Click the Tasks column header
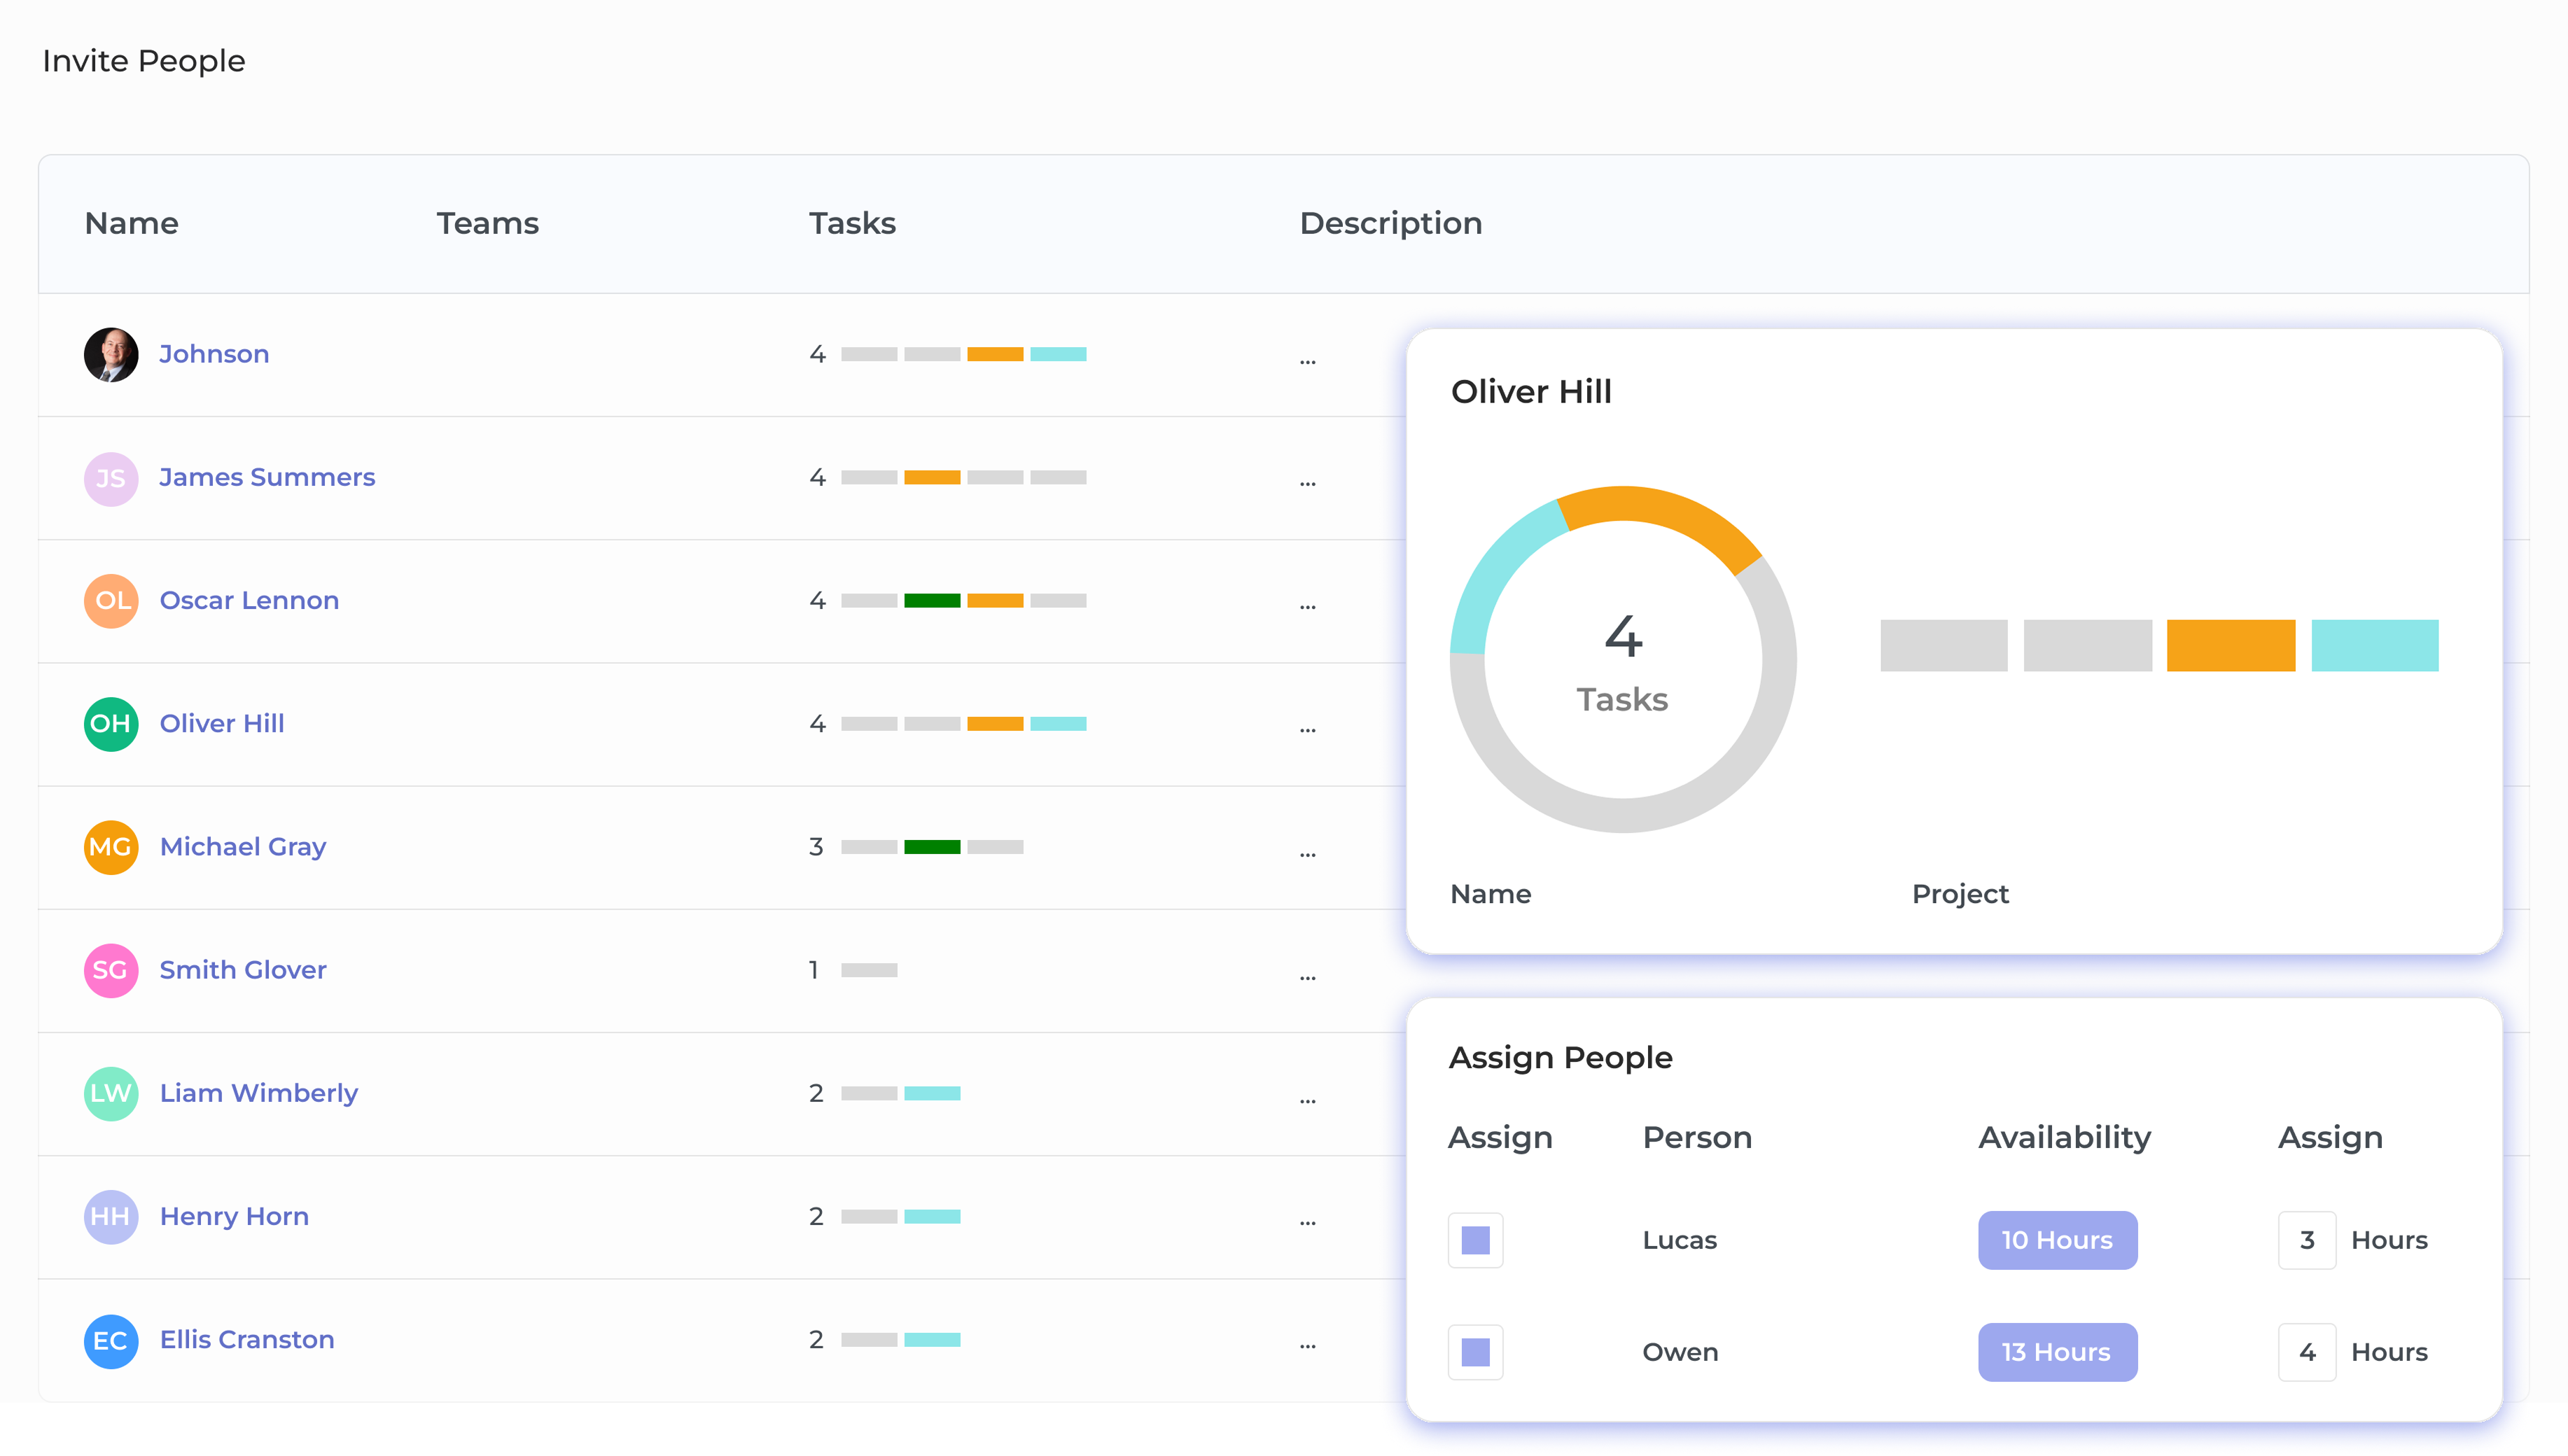This screenshot has width=2568, height=1456. tap(852, 223)
